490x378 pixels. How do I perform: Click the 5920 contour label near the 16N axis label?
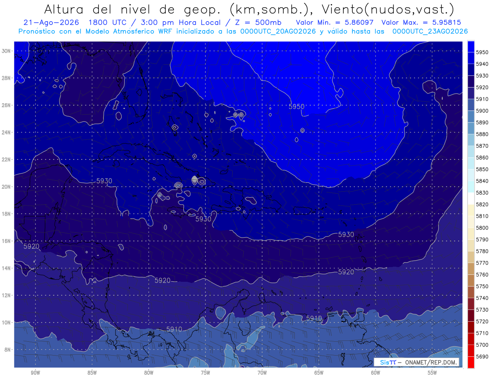31,247
